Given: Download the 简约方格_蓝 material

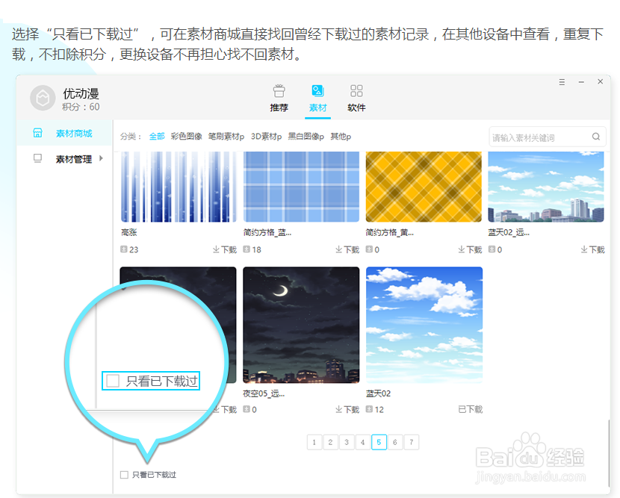Looking at the screenshot, I should pyautogui.click(x=347, y=250).
